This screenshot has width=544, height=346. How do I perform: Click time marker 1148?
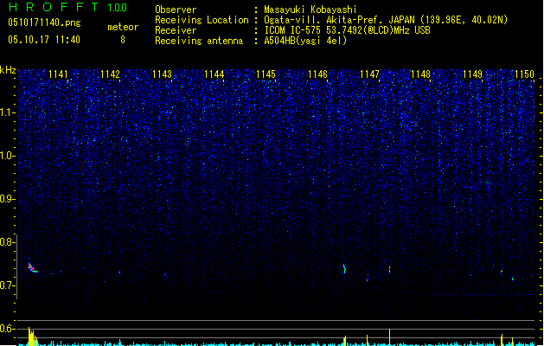pyautogui.click(x=421, y=74)
